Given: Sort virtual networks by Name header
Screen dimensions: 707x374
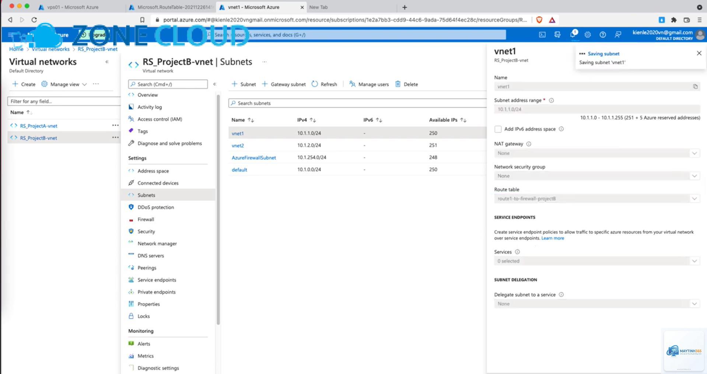Looking at the screenshot, I should tap(21, 112).
